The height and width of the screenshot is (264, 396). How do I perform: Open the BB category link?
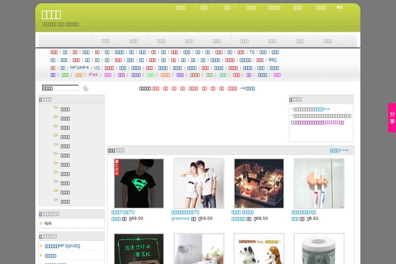pos(273,60)
